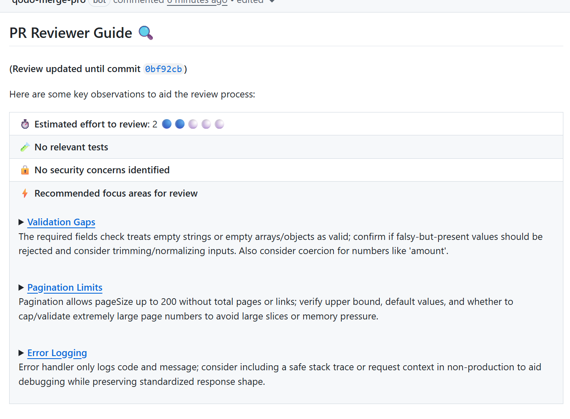Screen dimensions: 570x419
Task: Click the bot badge next to qodo-merge-pro
Action: 99,2
